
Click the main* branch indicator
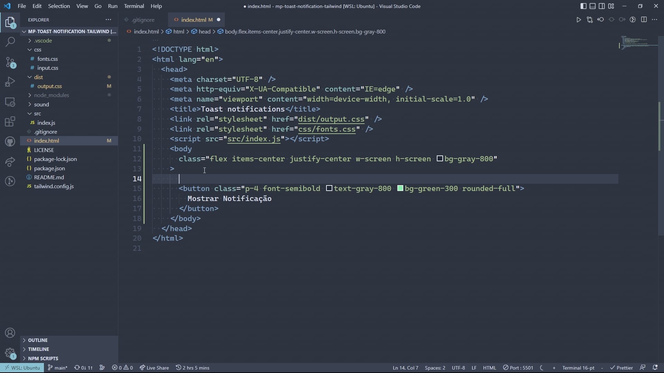click(x=57, y=367)
